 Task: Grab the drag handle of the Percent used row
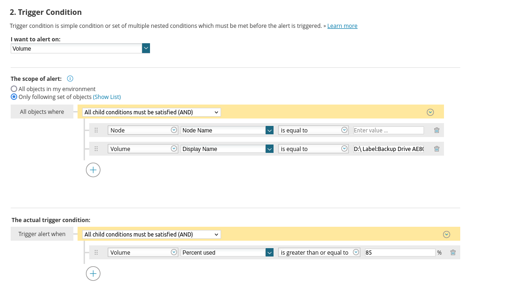96,252
